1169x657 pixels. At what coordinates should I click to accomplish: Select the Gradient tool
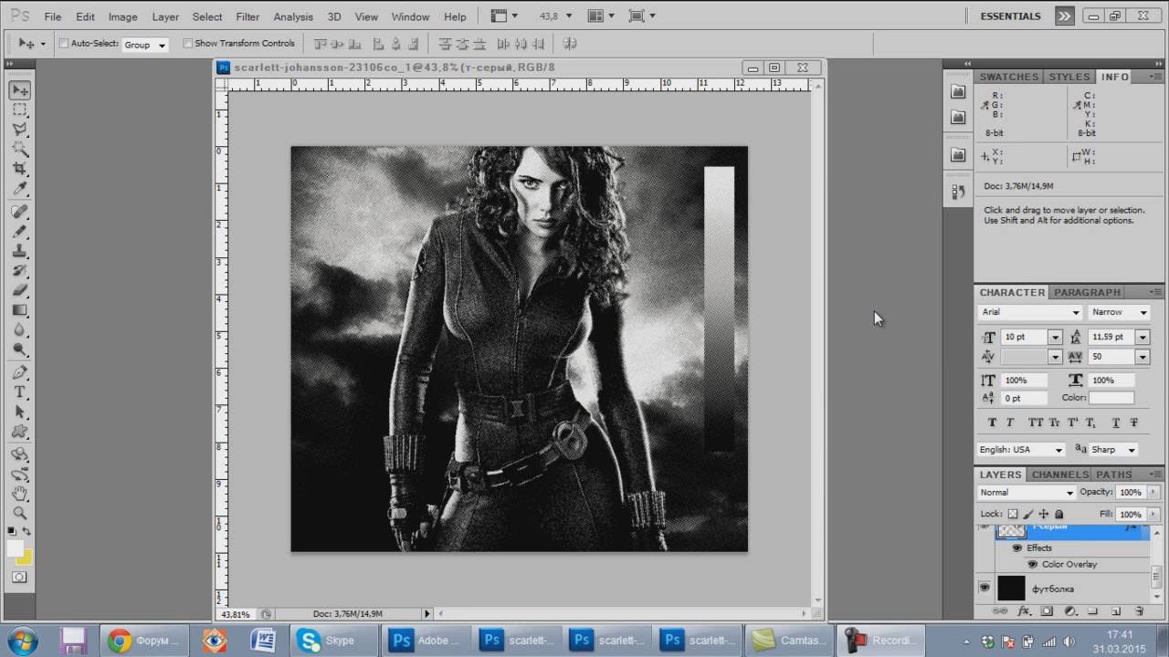point(20,310)
